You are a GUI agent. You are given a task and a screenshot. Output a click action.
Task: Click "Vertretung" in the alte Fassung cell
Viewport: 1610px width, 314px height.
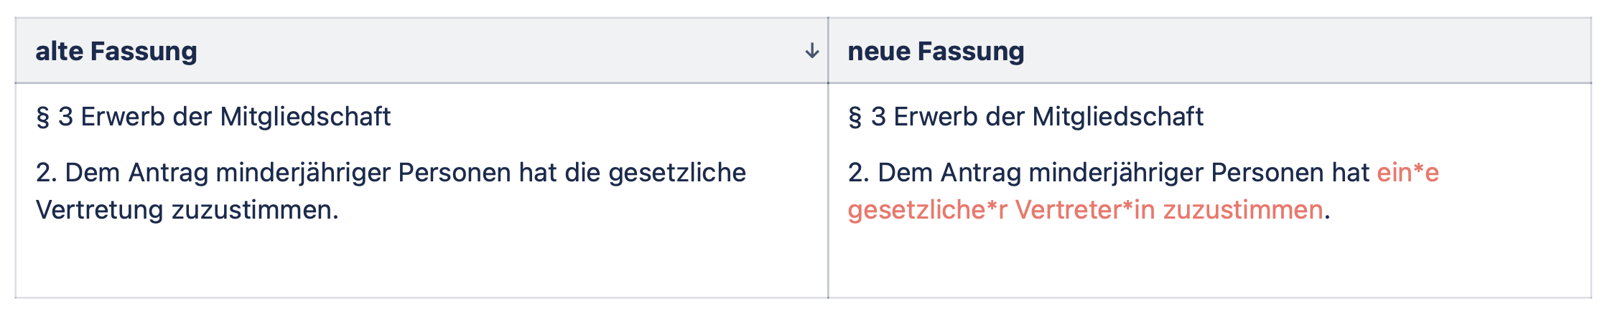[x=100, y=210]
